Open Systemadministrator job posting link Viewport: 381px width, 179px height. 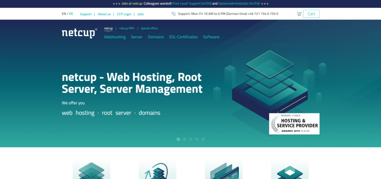coord(239,4)
